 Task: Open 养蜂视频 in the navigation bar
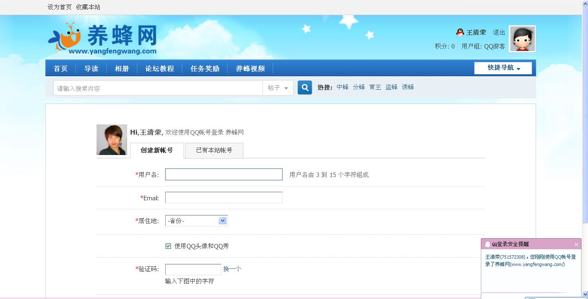click(250, 69)
